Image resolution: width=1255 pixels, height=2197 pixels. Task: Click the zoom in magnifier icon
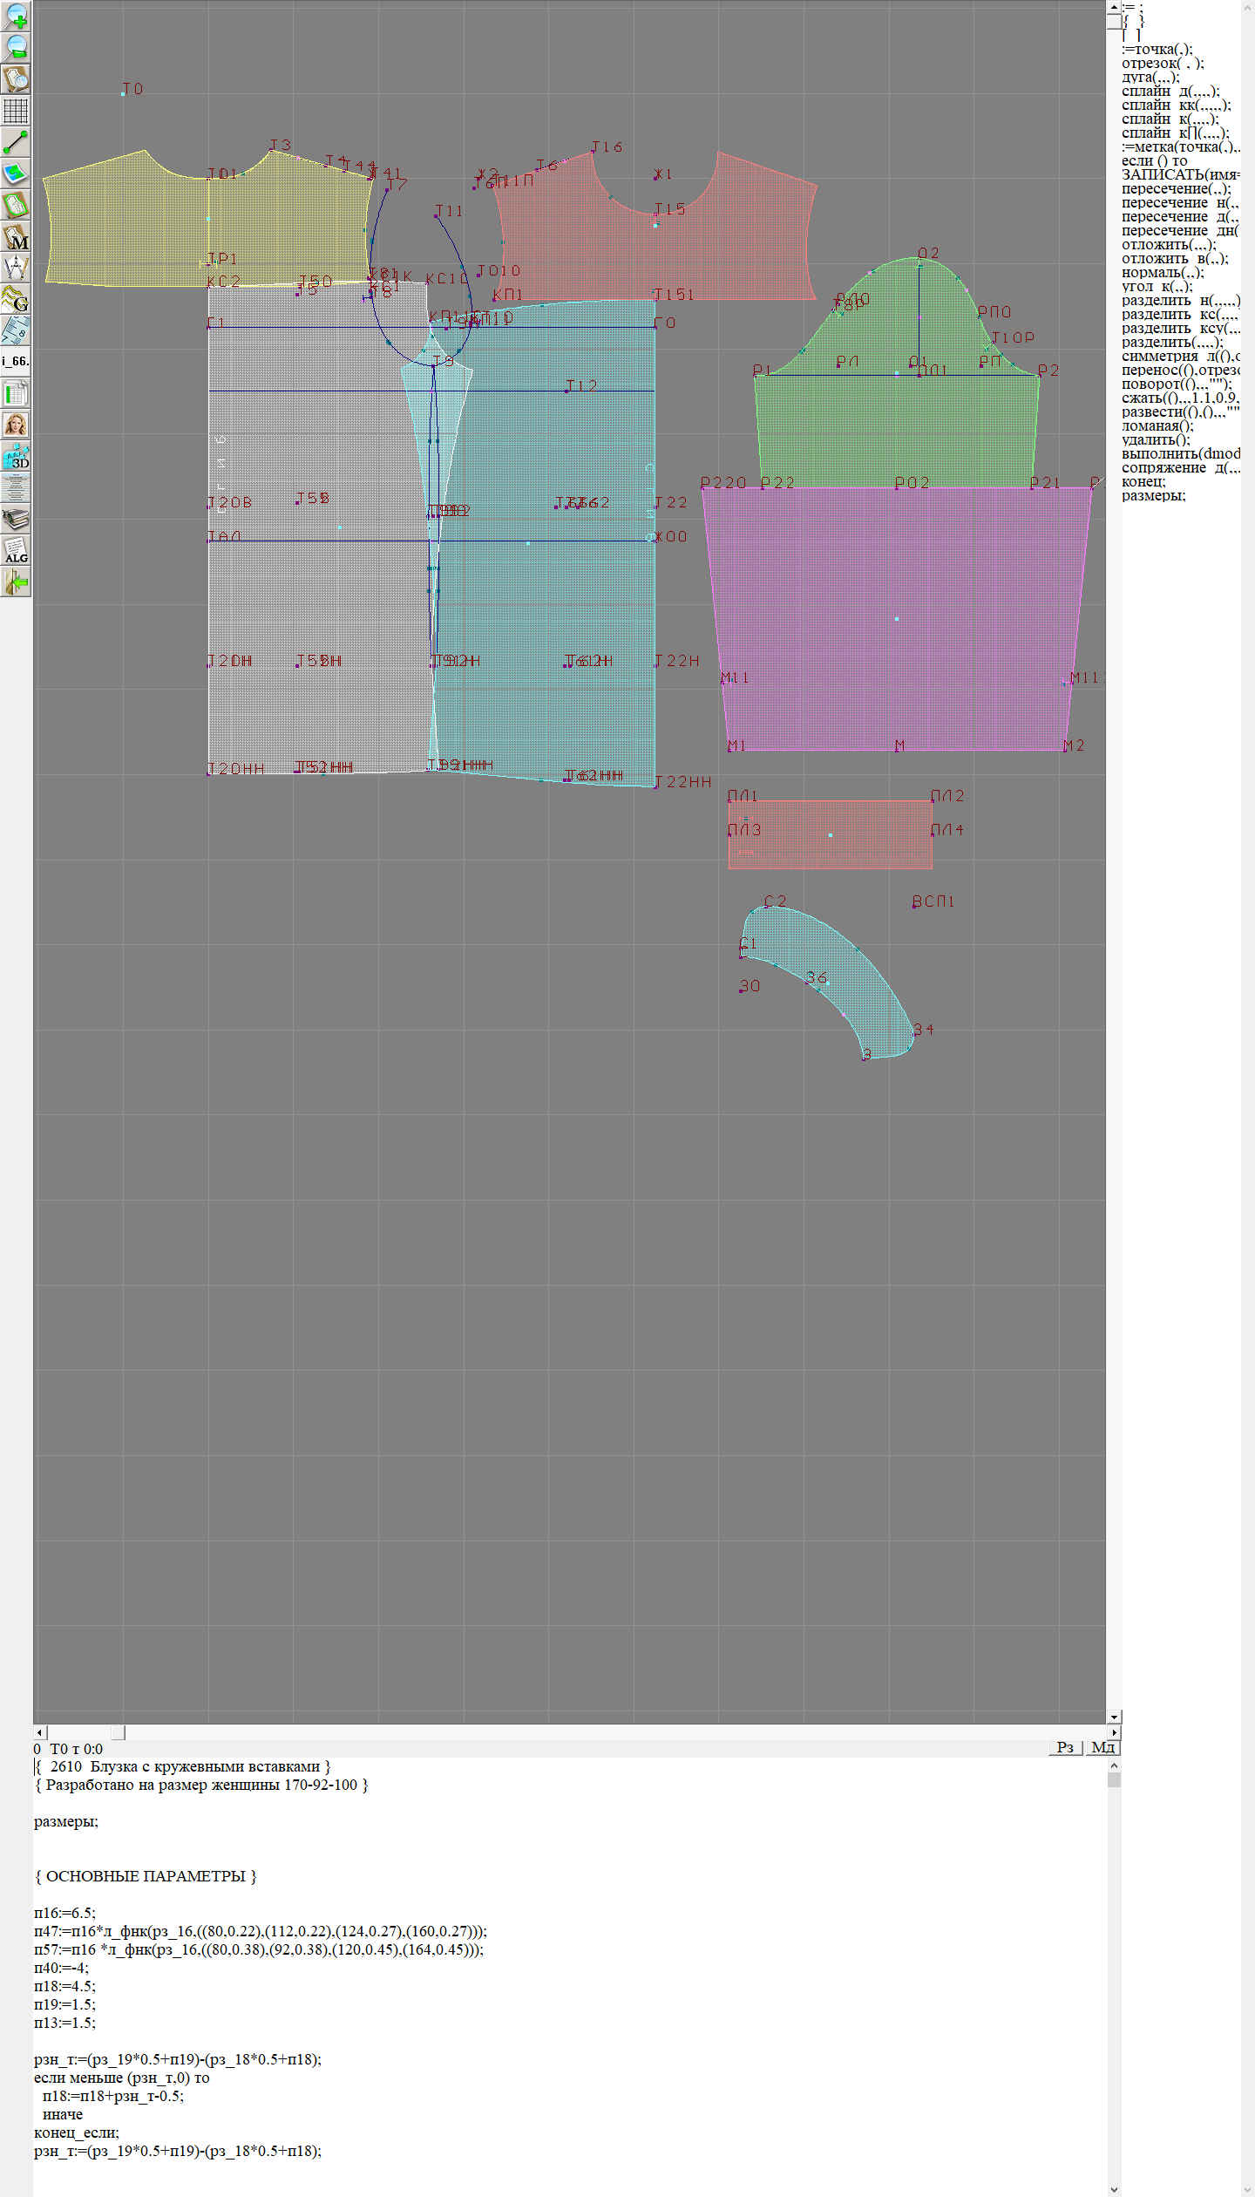pyautogui.click(x=16, y=16)
